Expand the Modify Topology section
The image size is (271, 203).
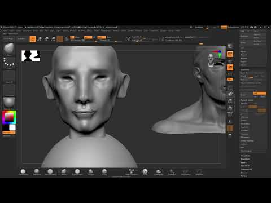coord(247,141)
